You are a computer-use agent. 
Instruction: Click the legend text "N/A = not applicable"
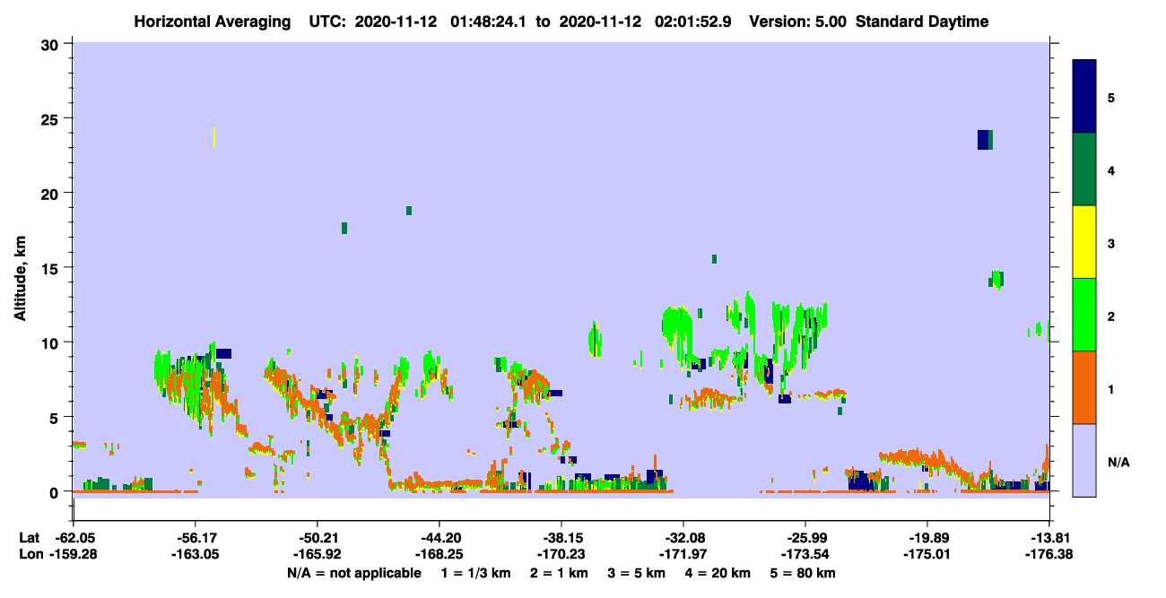(353, 572)
